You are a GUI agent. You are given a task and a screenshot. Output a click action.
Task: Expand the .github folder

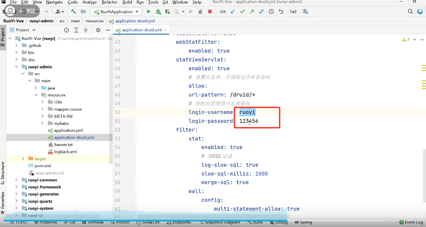coord(16,46)
